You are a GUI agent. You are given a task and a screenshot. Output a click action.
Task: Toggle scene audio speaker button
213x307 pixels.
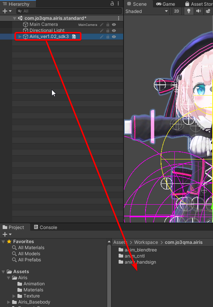[x=199, y=11]
